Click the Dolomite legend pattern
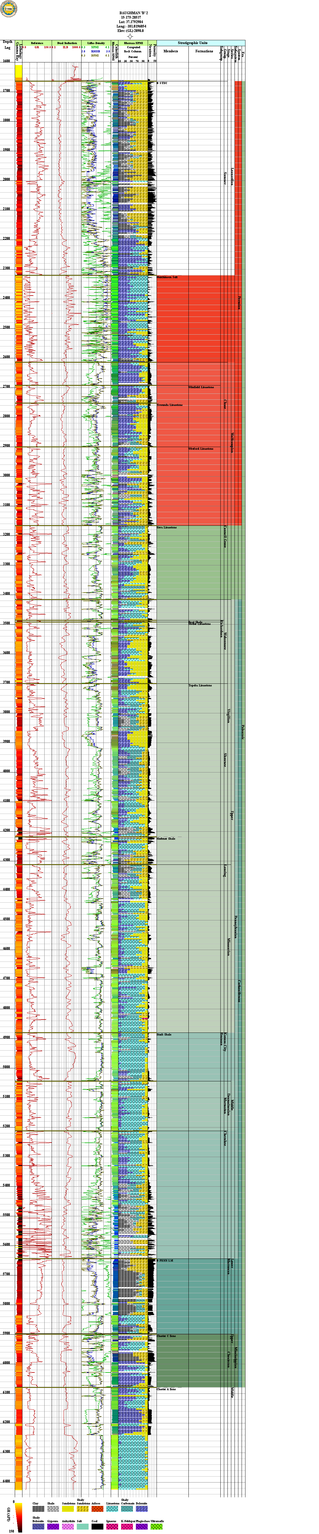 [x=141, y=1508]
